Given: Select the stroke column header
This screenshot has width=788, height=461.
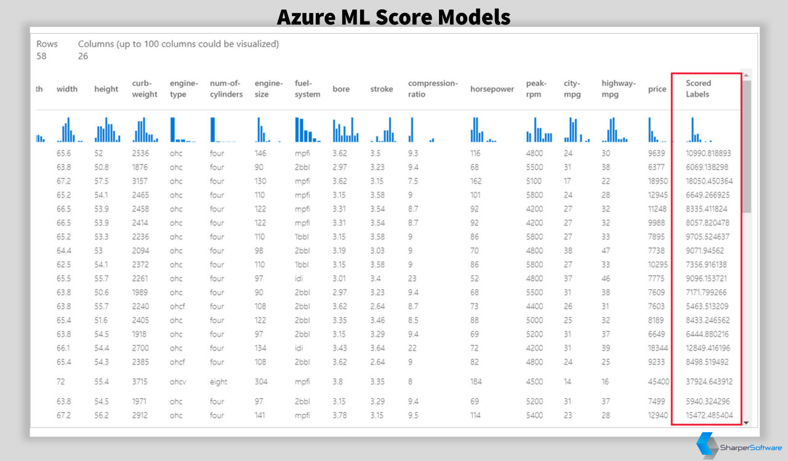Looking at the screenshot, I should pos(382,89).
